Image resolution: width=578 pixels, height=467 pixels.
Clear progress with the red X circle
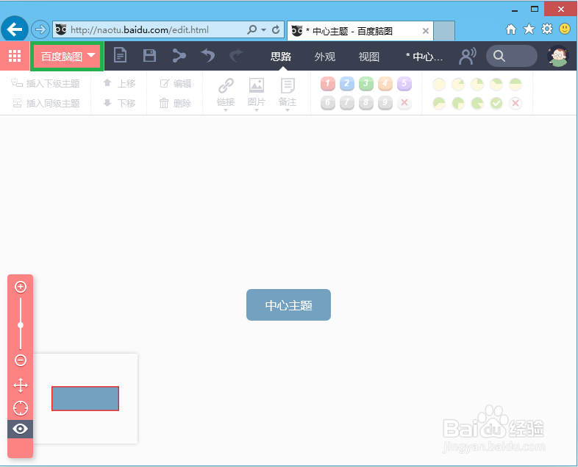[x=515, y=103]
